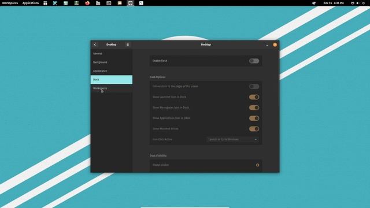370x208 pixels.
Task: Click the Icon Click Action label
Action: click(x=162, y=139)
